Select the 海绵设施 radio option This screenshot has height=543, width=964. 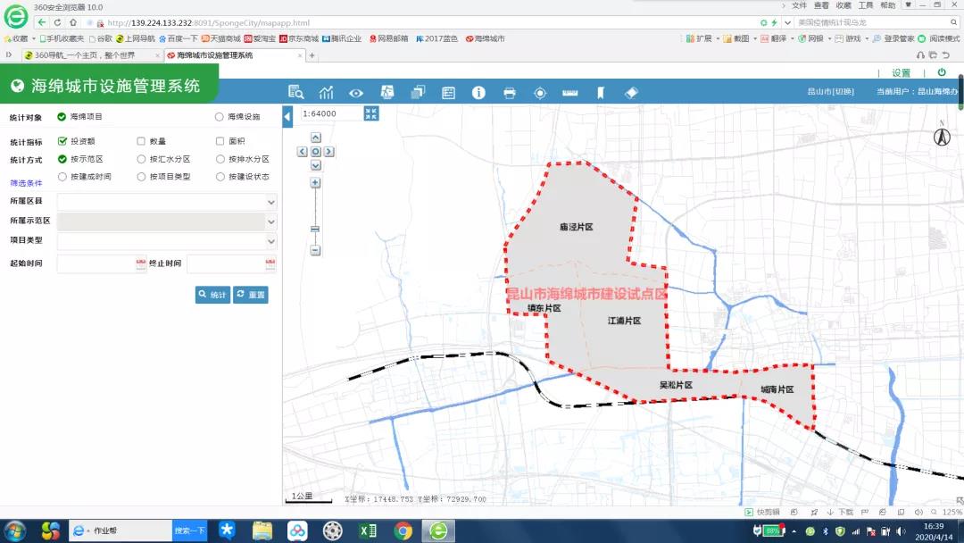(x=220, y=117)
